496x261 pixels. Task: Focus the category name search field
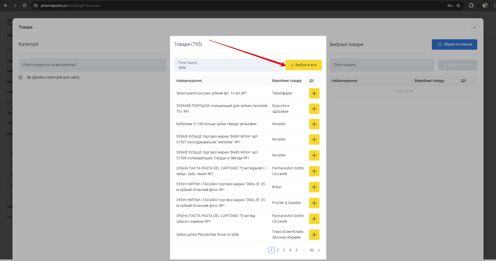coord(92,65)
